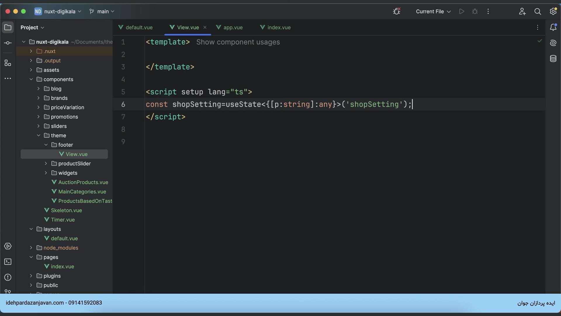The image size is (561, 316).
Task: Expand the productSlider folder
Action: click(x=46, y=164)
